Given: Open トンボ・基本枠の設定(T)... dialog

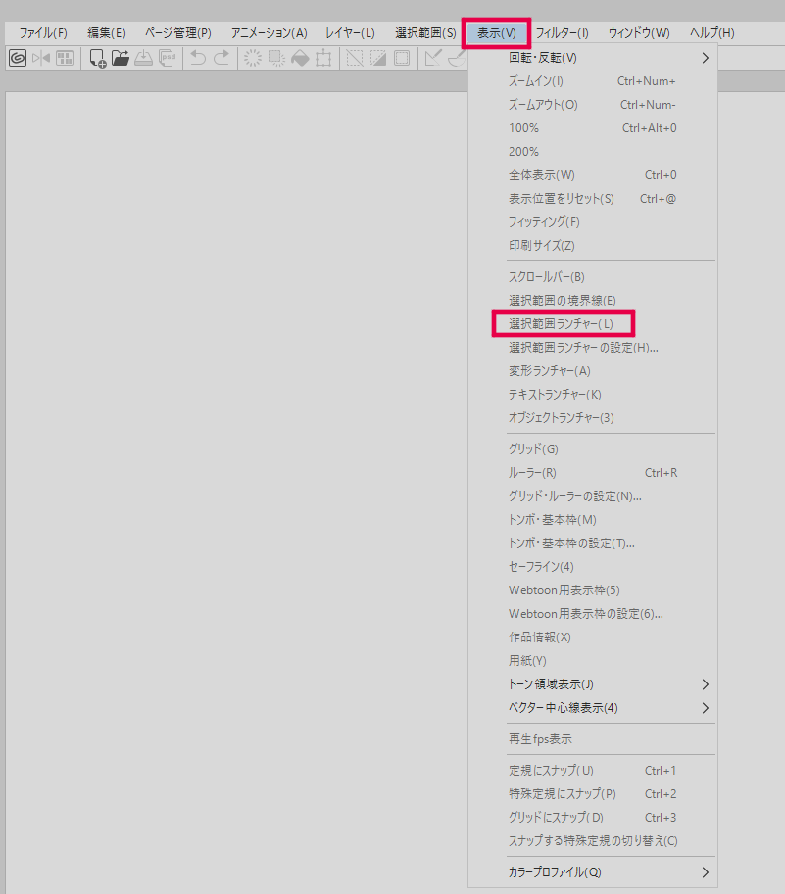Looking at the screenshot, I should tap(593, 542).
